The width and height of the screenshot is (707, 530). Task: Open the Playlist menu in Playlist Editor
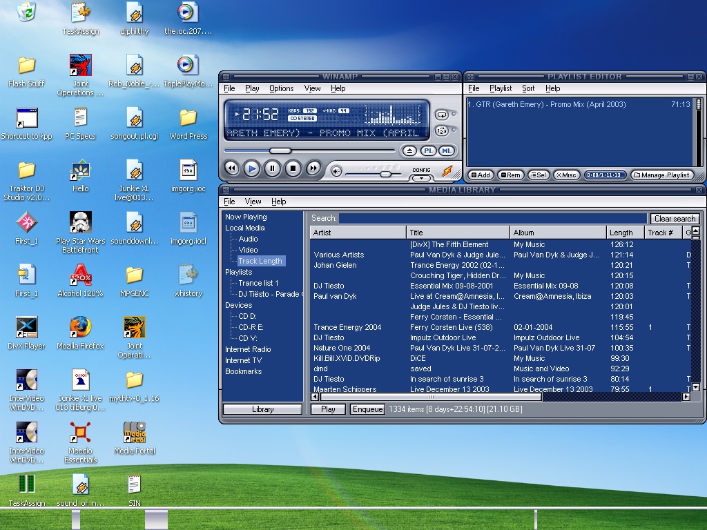501,88
